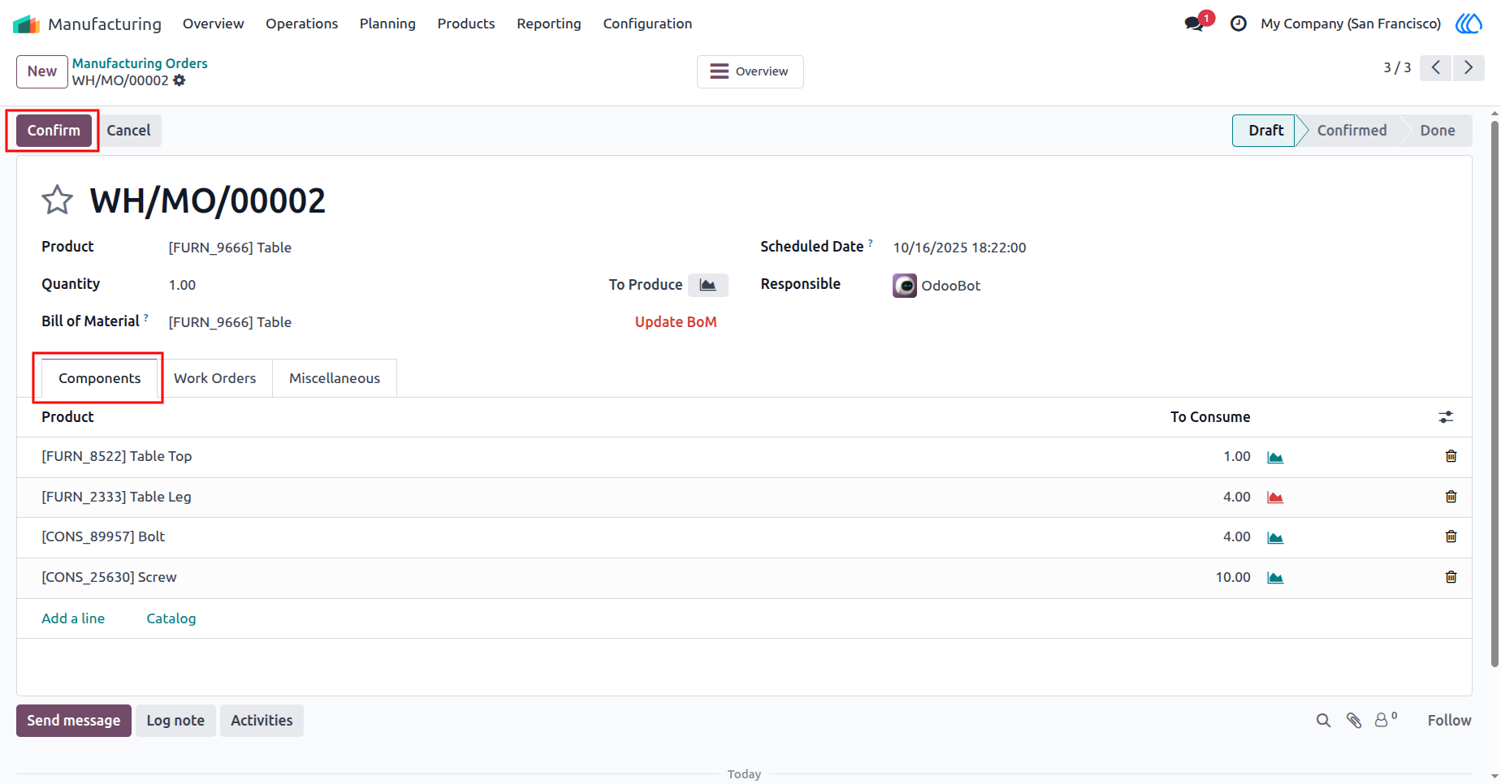Mark WH/MO/00002 as favorite star
The width and height of the screenshot is (1501, 784).
coord(57,200)
